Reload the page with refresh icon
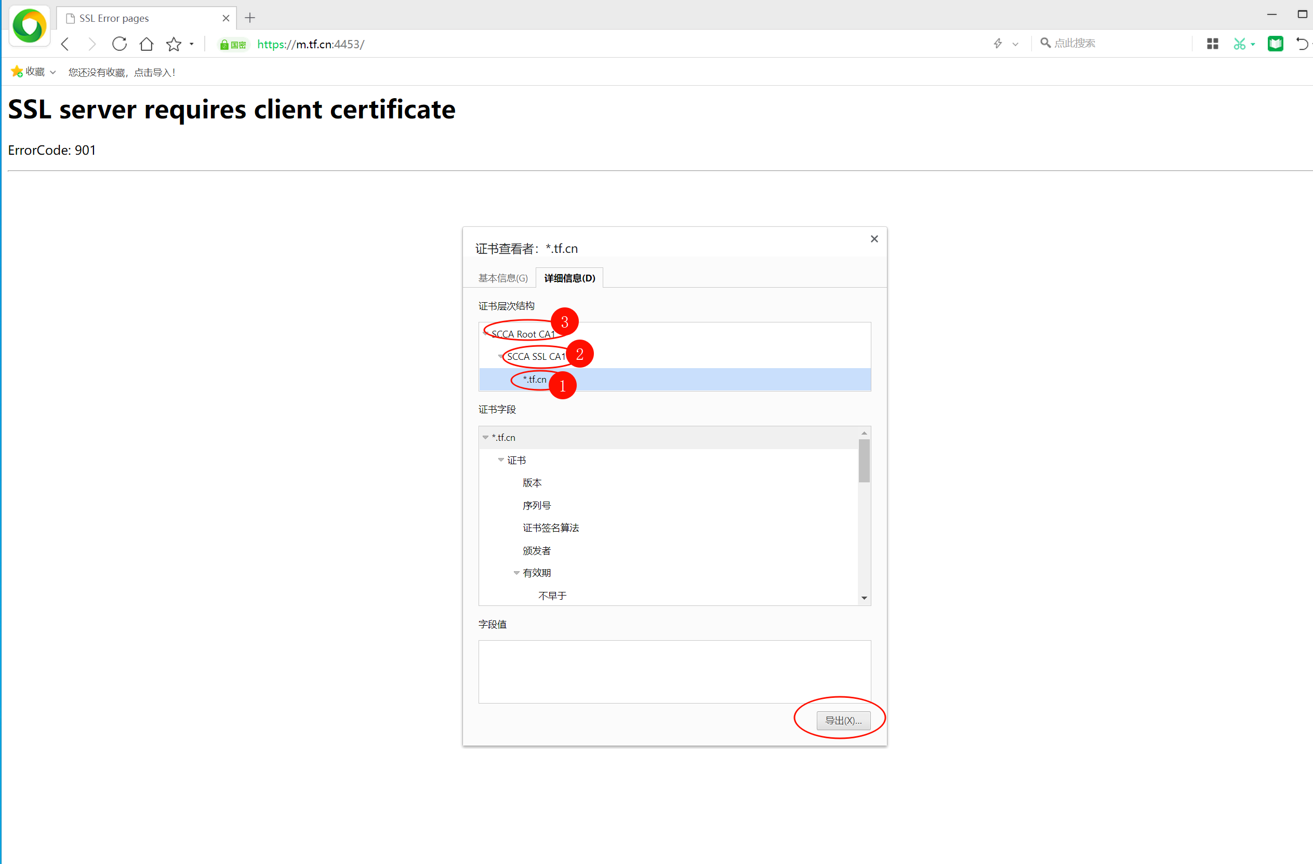The height and width of the screenshot is (864, 1313). coord(119,44)
